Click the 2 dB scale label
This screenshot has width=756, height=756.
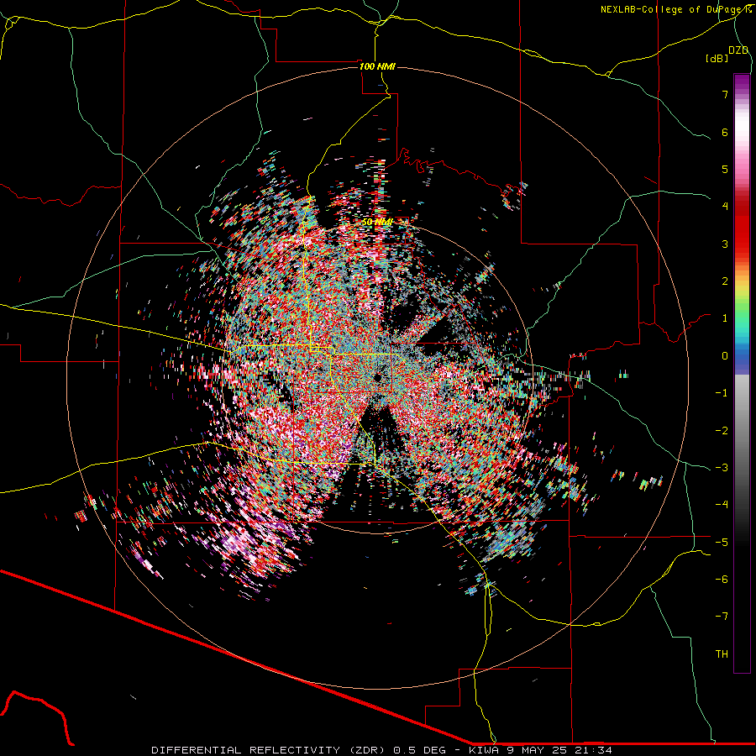coord(725,281)
